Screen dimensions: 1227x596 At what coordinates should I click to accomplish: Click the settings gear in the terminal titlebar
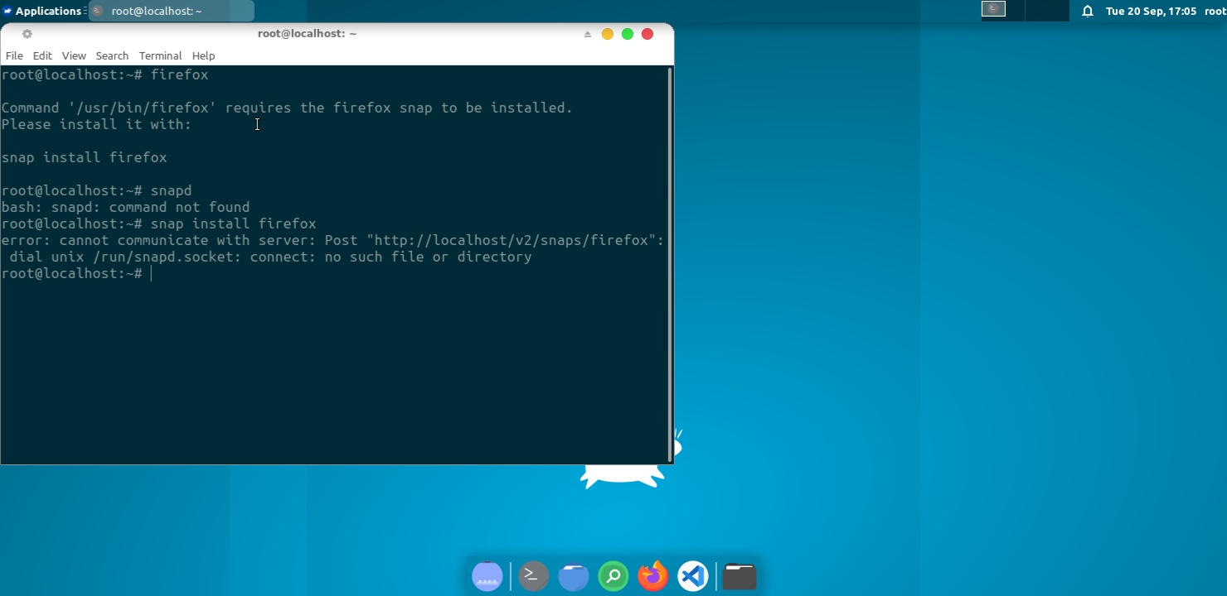coord(27,34)
